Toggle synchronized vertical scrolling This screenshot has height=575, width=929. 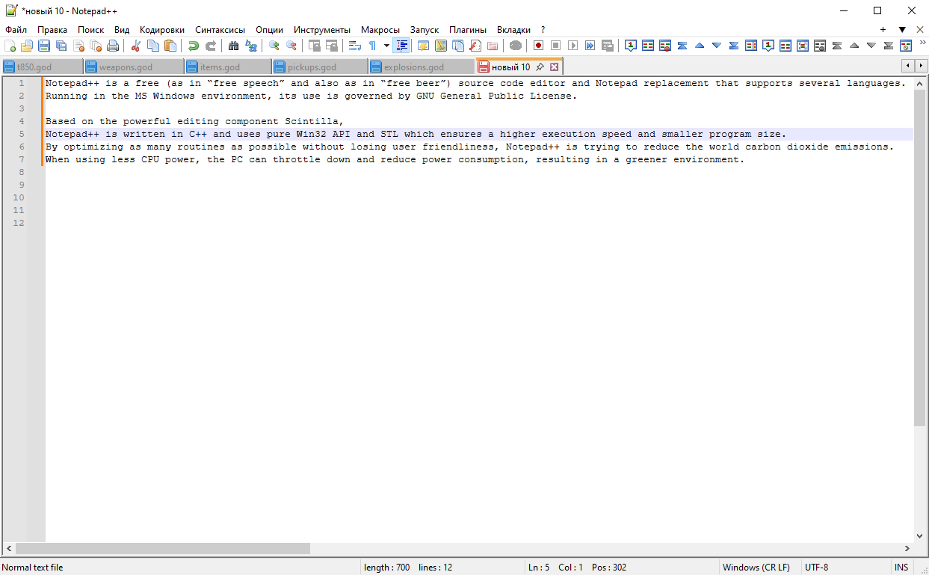315,46
